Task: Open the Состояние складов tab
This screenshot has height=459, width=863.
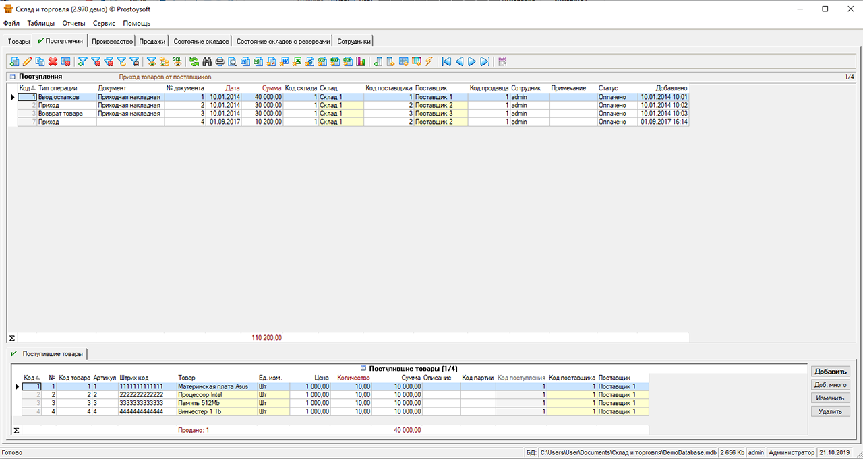Action: point(201,41)
